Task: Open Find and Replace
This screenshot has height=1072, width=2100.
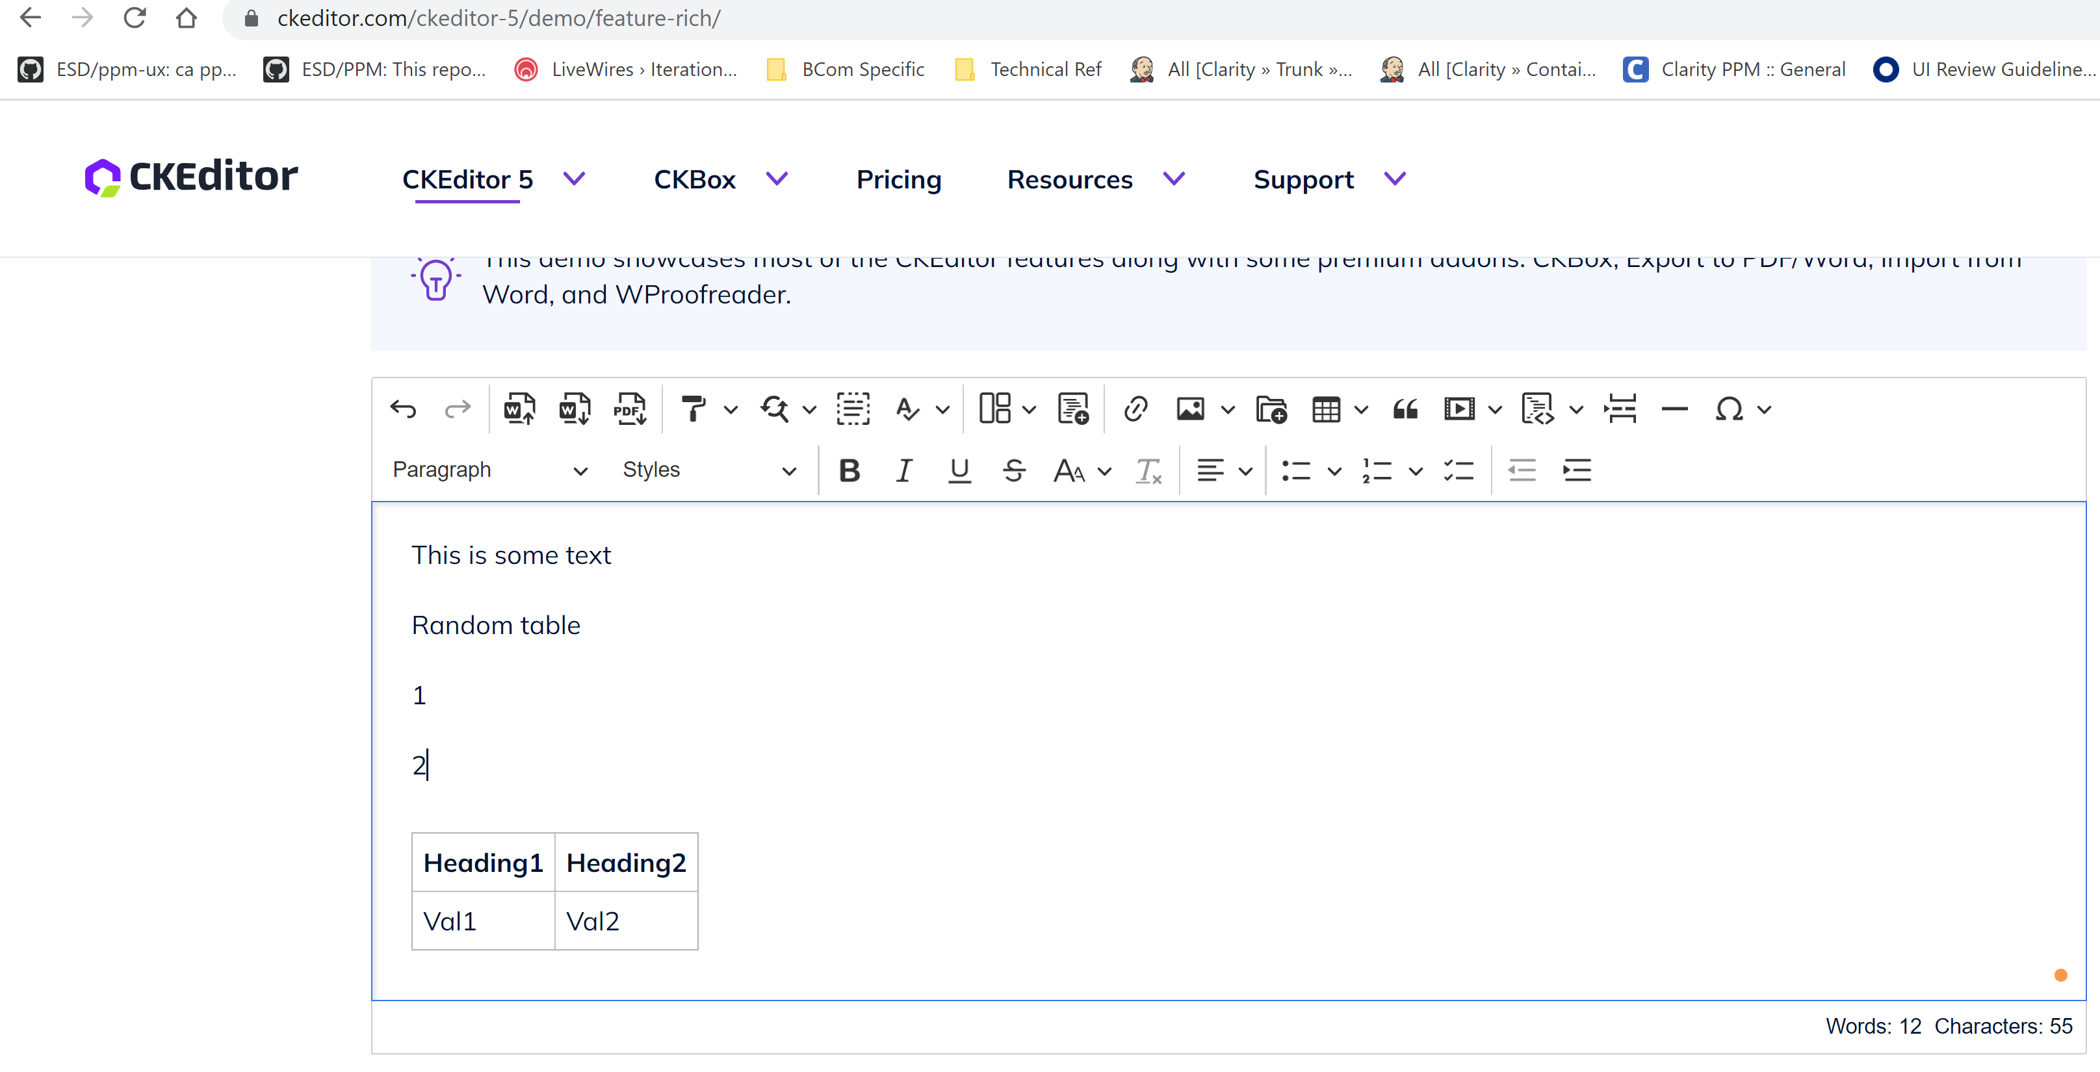Action: (x=777, y=410)
